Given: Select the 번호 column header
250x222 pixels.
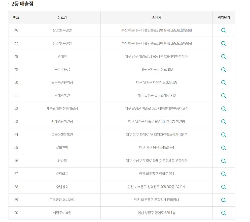Looking at the screenshot, I should pos(16,17).
